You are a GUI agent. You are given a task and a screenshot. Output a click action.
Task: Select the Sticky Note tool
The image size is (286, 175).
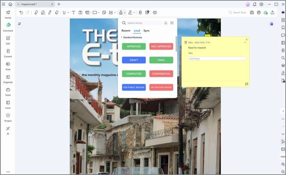pyautogui.click(x=104, y=12)
